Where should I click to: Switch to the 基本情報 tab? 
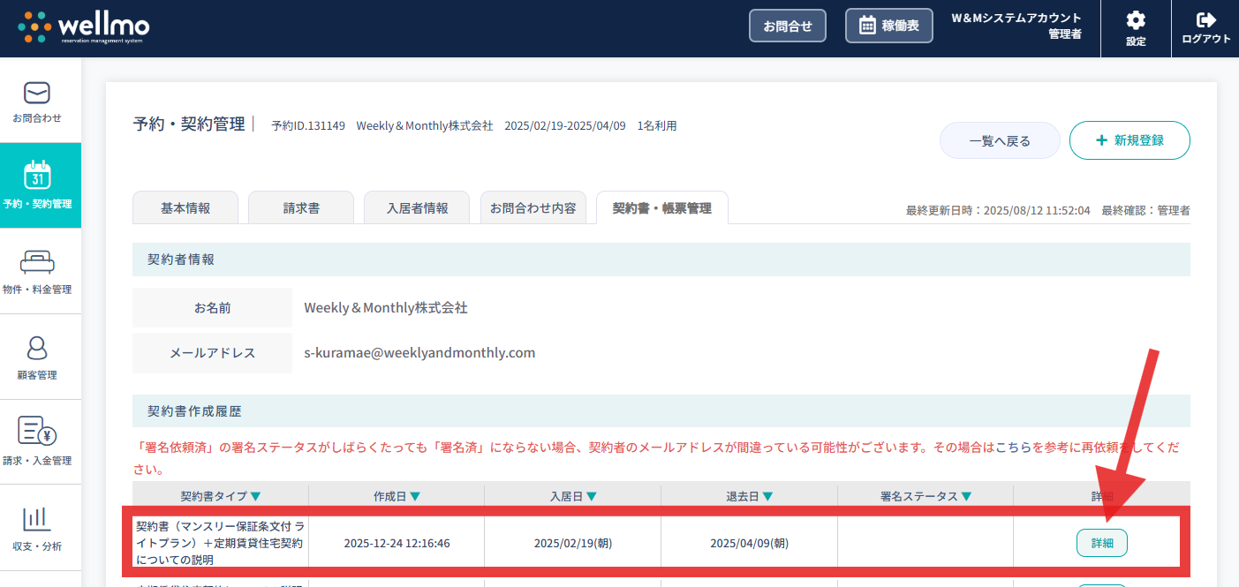coord(185,208)
